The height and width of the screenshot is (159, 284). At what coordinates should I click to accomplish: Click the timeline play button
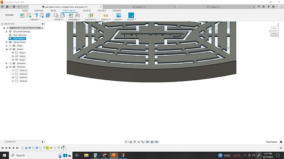click(10, 148)
